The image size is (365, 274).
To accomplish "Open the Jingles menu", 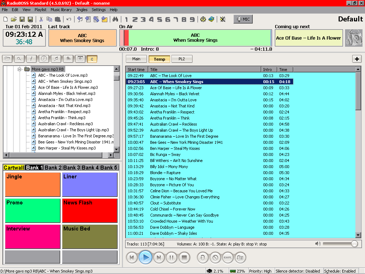I will click(82, 10).
